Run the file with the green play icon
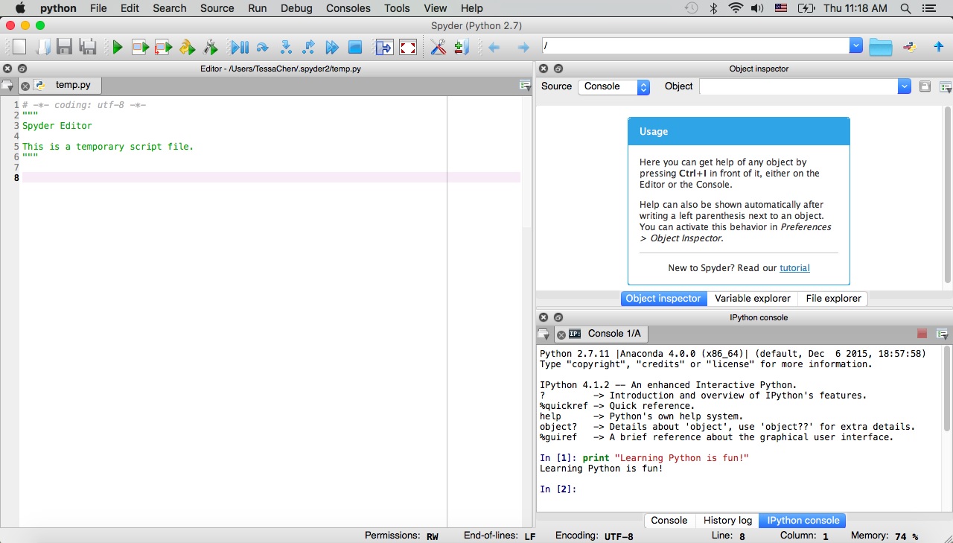953x543 pixels. pos(117,48)
